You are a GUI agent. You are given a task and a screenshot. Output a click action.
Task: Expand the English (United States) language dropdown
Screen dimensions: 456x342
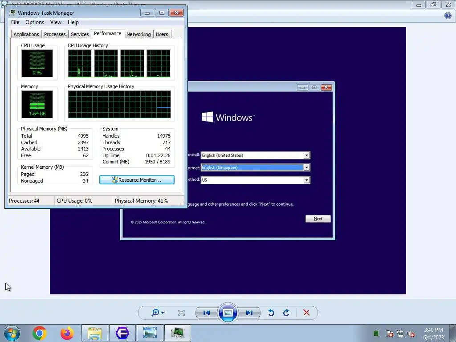click(x=306, y=155)
